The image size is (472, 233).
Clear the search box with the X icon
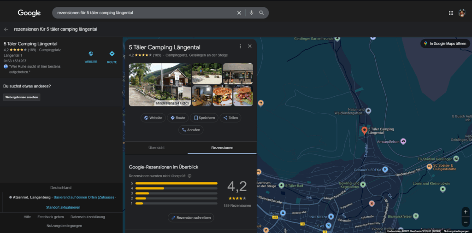(239, 13)
